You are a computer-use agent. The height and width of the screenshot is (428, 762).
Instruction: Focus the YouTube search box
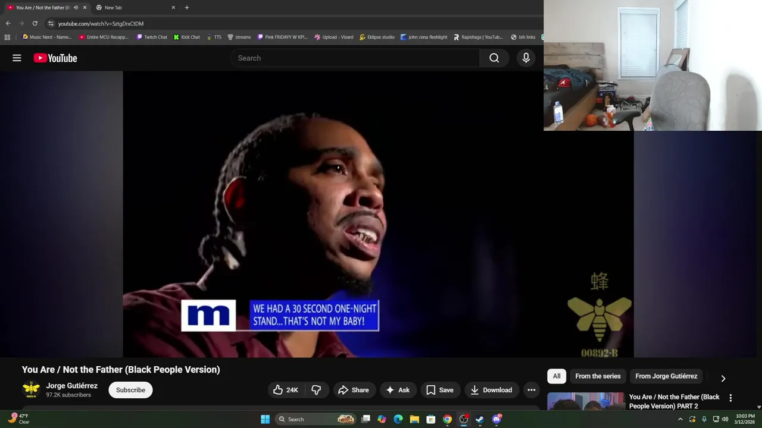pyautogui.click(x=355, y=58)
